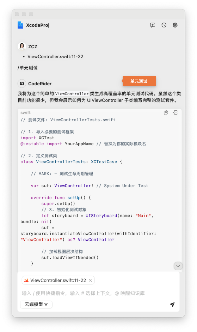Image resolution: width=197 pixels, height=332 pixels.
Task: Insert code block into editor icon
Action: [175, 112]
